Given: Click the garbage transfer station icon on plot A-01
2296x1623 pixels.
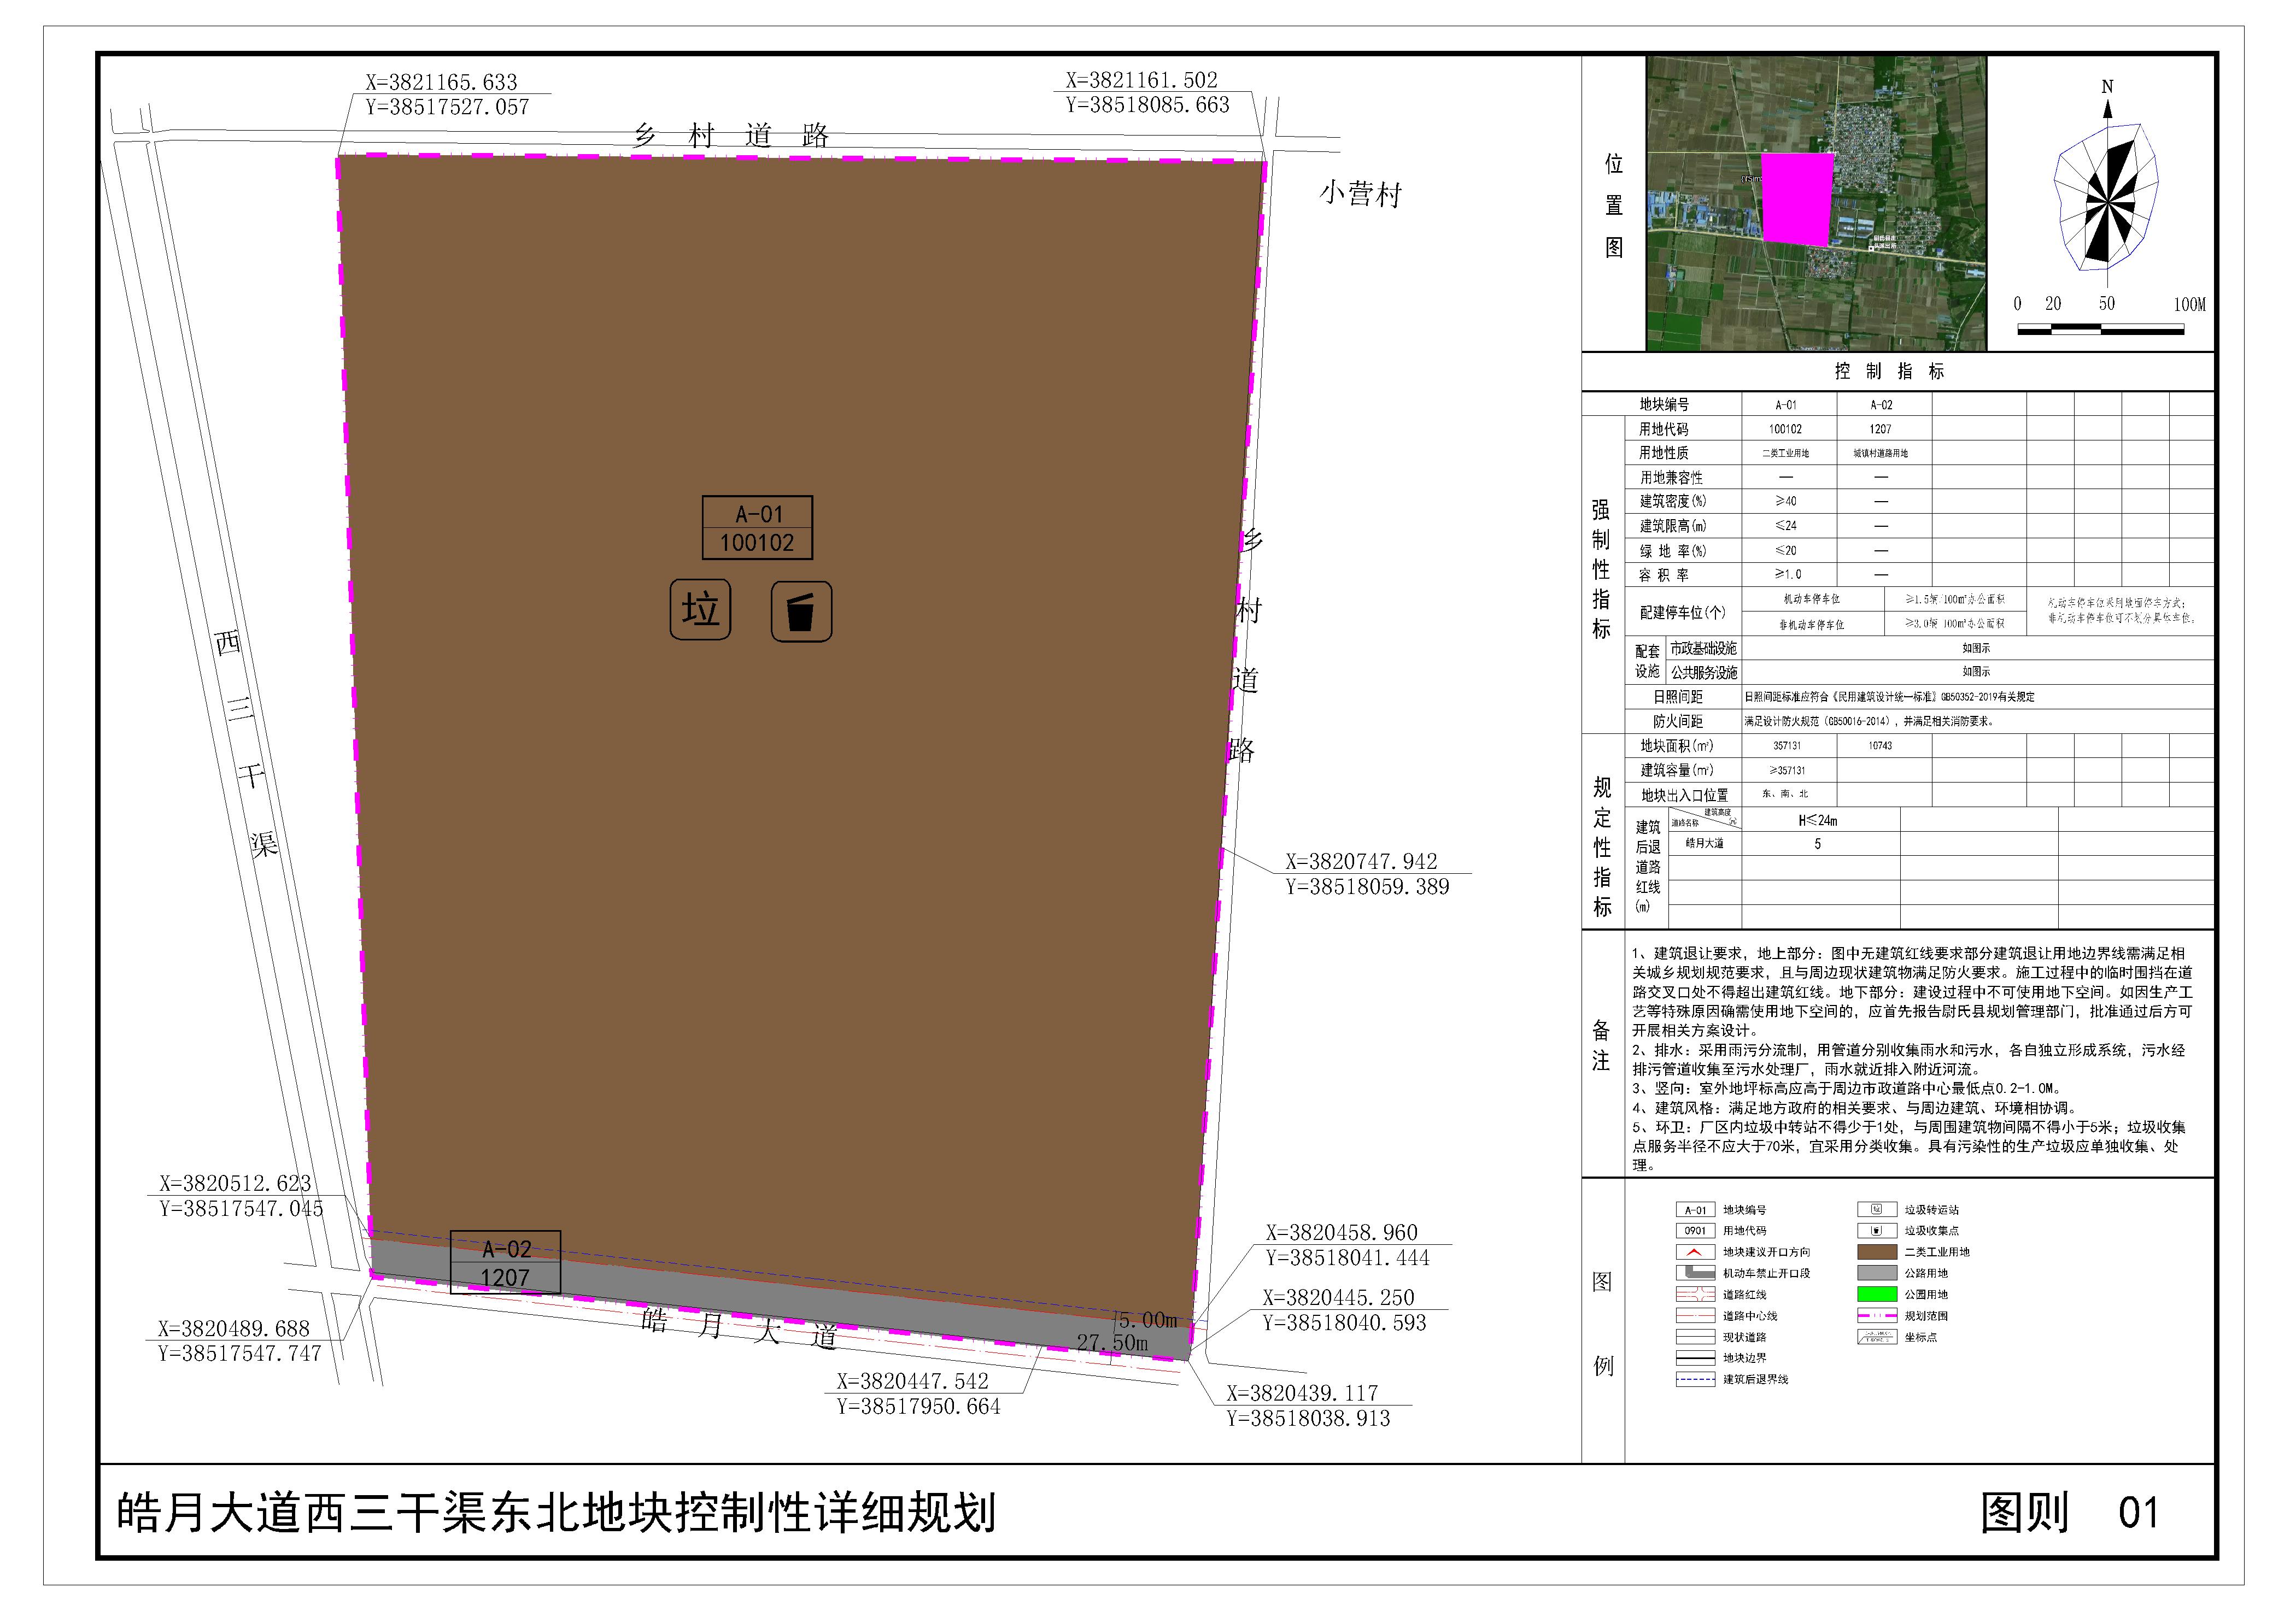Looking at the screenshot, I should [700, 609].
